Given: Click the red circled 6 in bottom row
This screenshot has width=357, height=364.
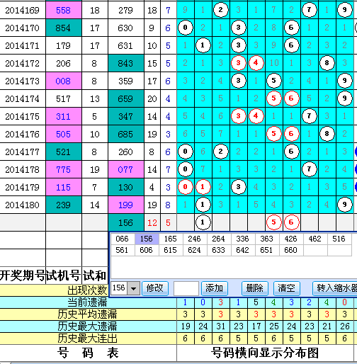Looking at the screenshot, I should pos(291,222).
